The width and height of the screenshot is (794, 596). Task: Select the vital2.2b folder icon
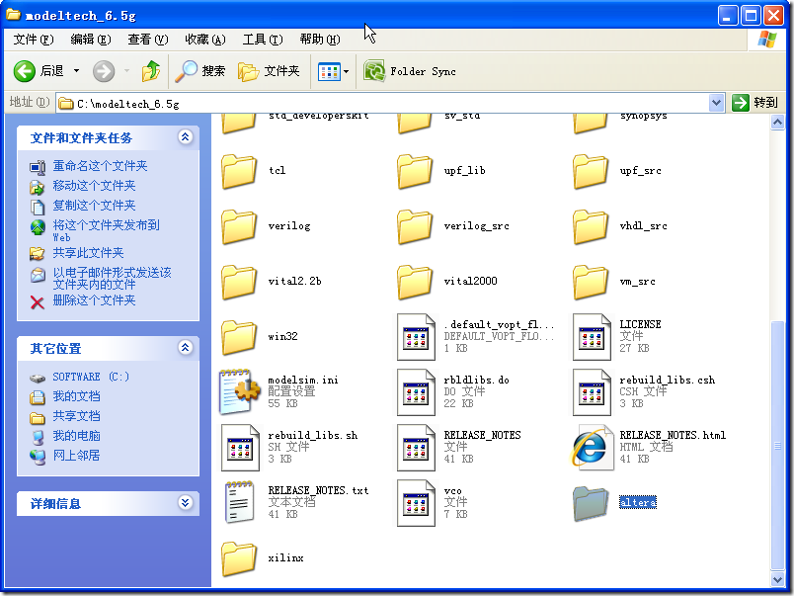click(x=239, y=282)
